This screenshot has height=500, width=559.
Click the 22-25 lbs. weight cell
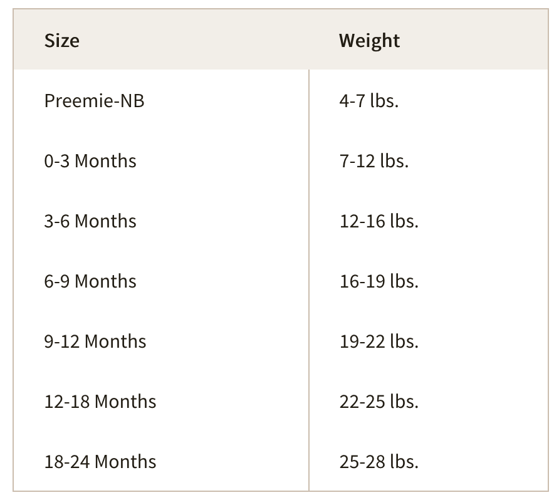tap(429, 401)
